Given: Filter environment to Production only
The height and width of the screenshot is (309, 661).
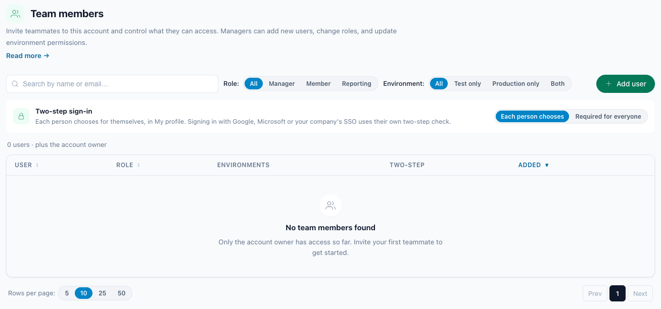Looking at the screenshot, I should point(516,84).
